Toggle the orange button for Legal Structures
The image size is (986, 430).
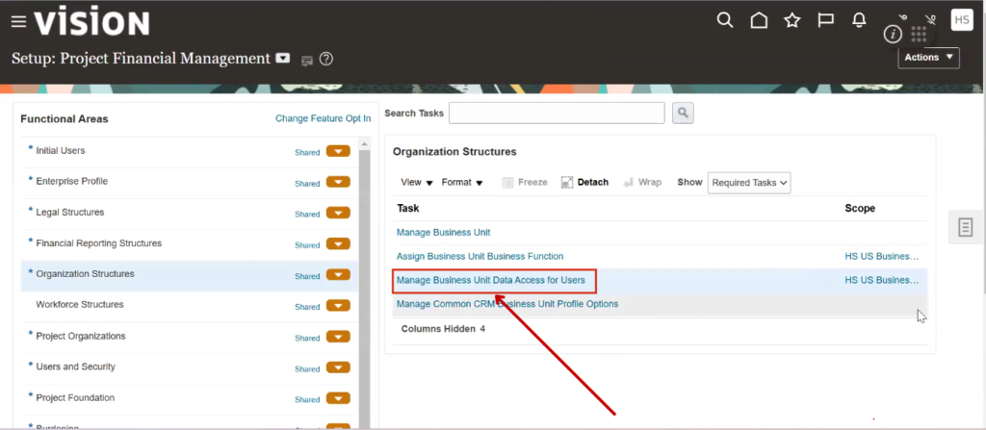pyautogui.click(x=338, y=214)
